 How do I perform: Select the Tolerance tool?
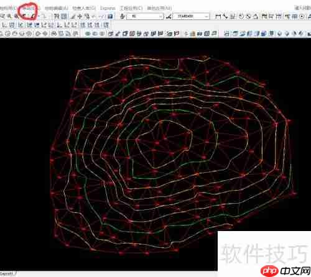[295, 16]
